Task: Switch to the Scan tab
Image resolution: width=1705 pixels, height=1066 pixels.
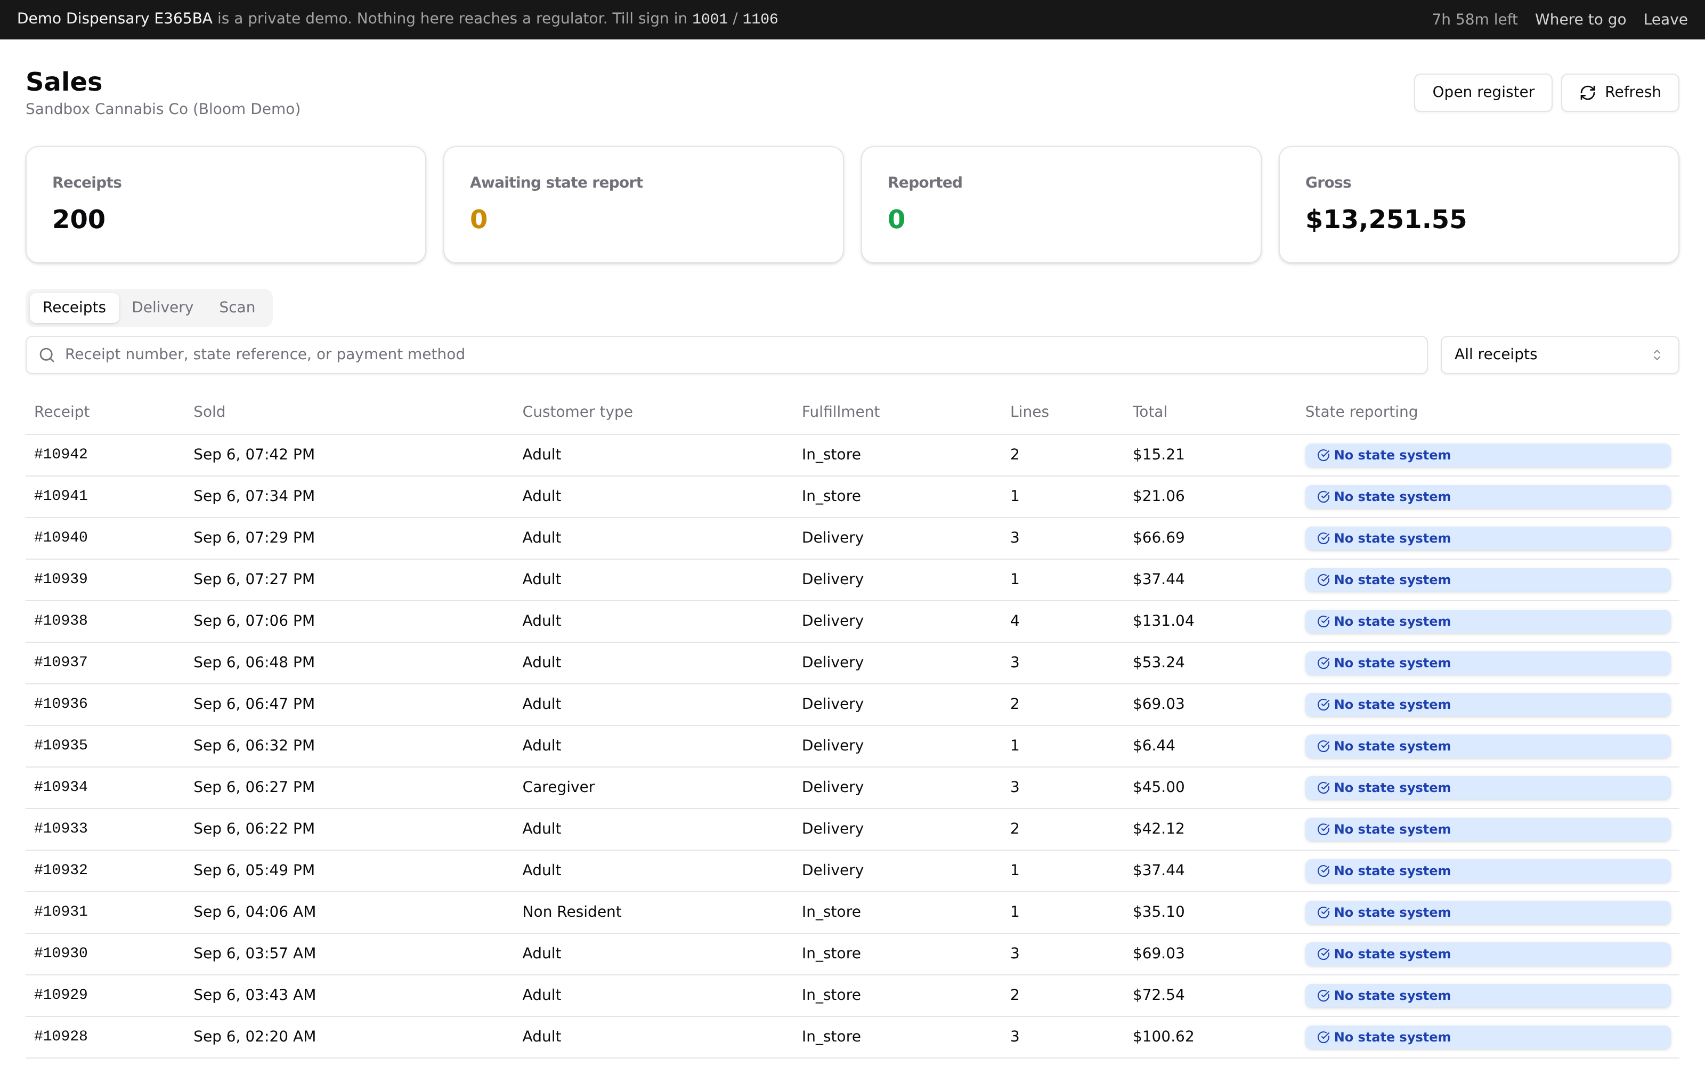Action: (x=237, y=308)
